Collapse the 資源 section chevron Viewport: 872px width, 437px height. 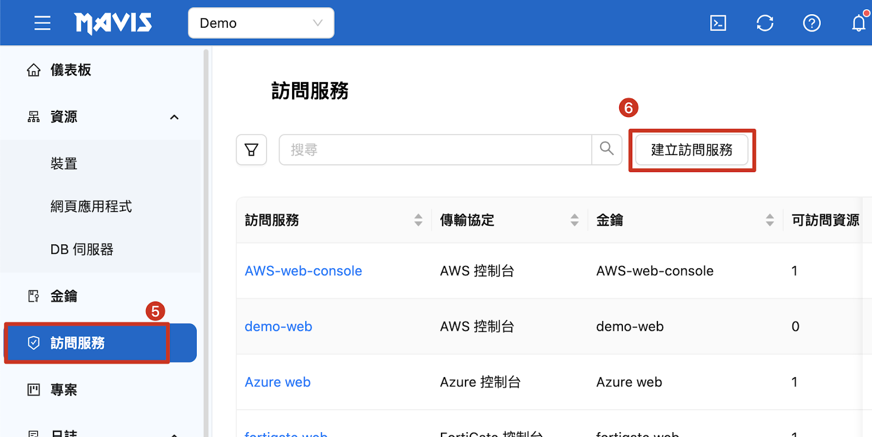point(174,117)
